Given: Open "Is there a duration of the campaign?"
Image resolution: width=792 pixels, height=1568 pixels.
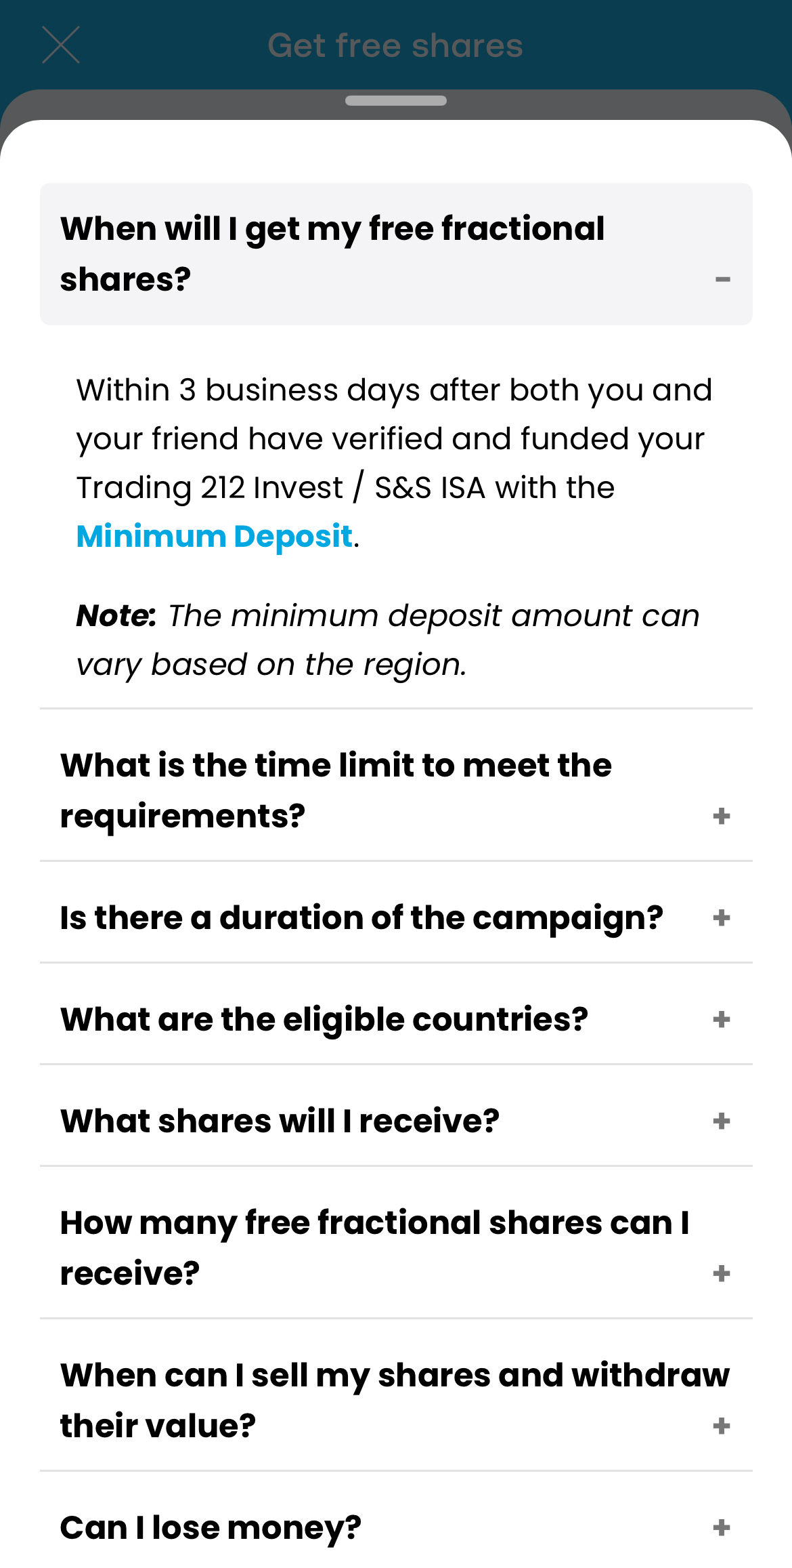Looking at the screenshot, I should (x=361, y=918).
